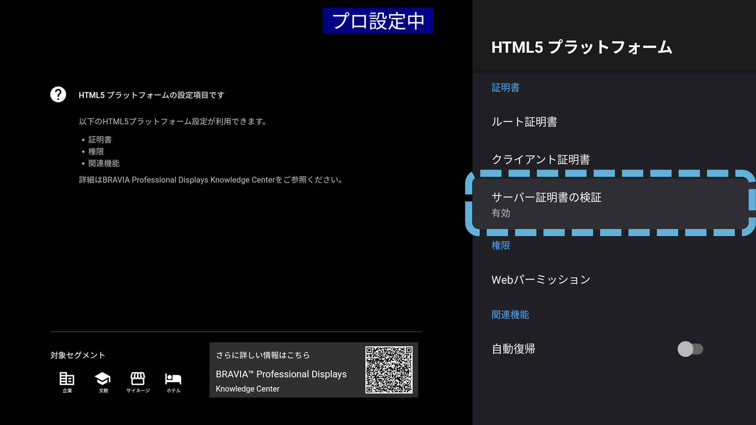Viewport: 756px width, 425px height.
Task: Click the Knowledge Center QR code
Action: pos(389,370)
